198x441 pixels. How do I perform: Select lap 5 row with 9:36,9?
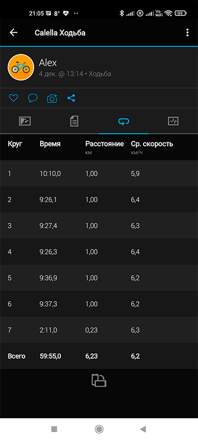point(99,278)
